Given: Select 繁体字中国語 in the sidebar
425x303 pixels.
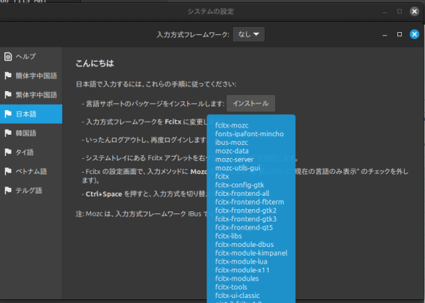Looking at the screenshot, I should pyautogui.click(x=31, y=95).
